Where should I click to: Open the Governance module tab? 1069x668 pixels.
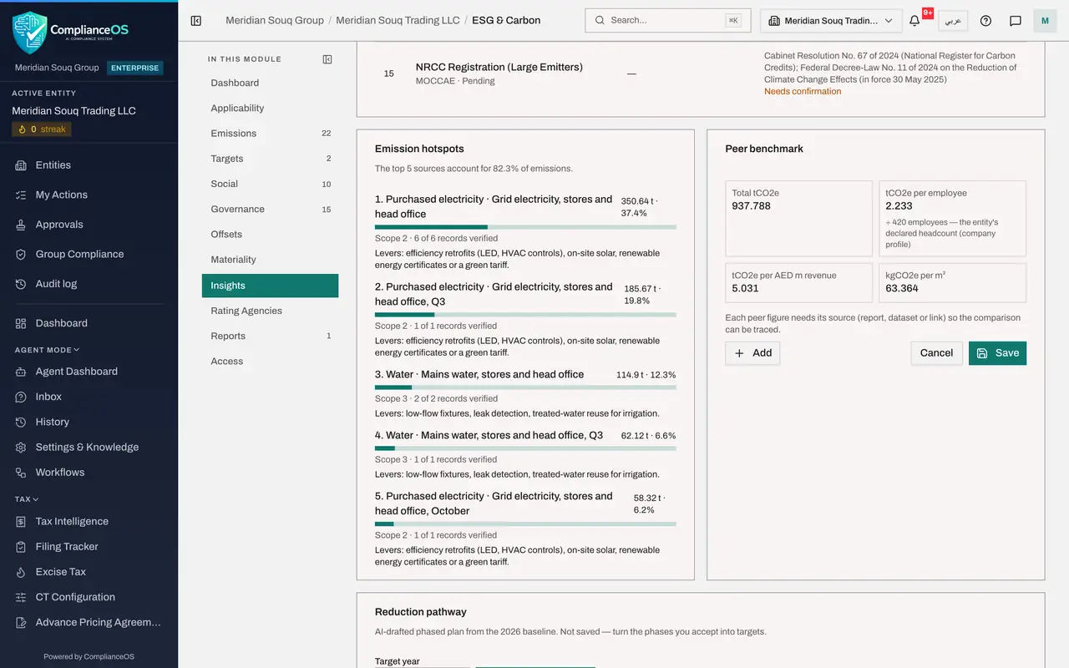click(x=270, y=209)
